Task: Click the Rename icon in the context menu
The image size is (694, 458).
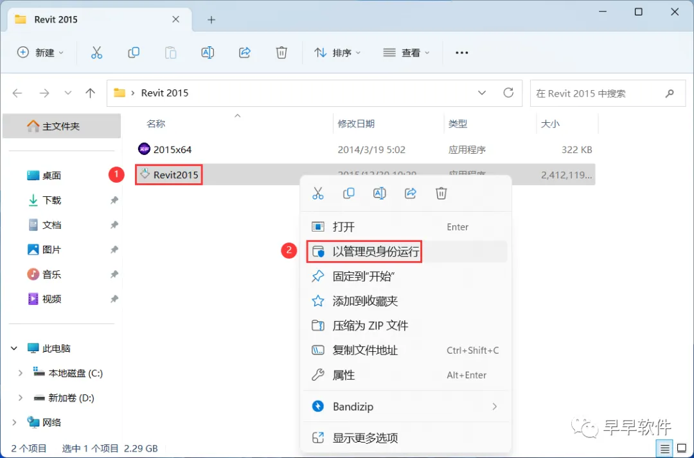Action: (x=380, y=193)
